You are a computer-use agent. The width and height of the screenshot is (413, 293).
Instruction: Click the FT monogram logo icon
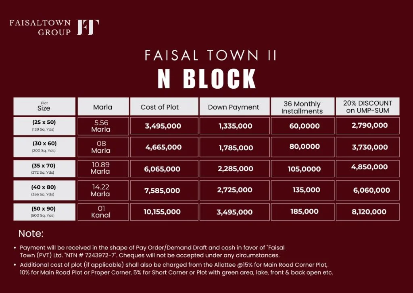coord(88,27)
